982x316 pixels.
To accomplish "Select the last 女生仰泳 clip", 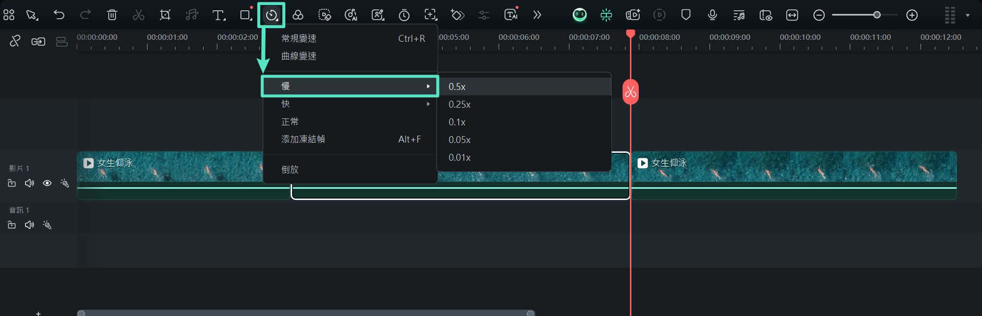I will coord(794,175).
